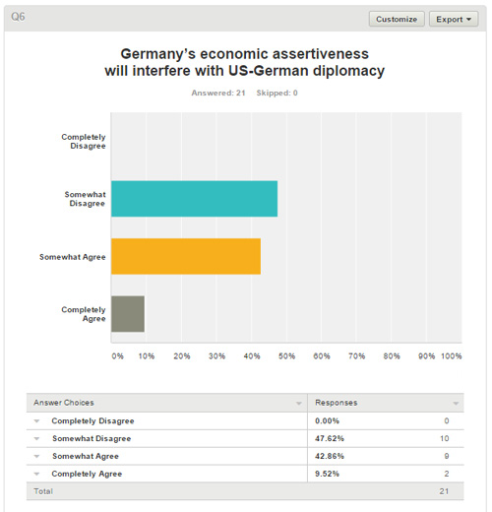Click the Q6 question label
Screen dimensions: 492x512
[x=18, y=17]
